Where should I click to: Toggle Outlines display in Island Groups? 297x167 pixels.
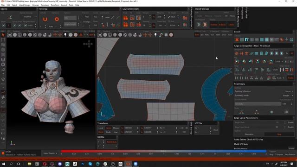tap(214, 25)
